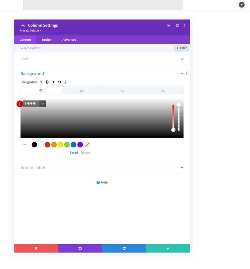
Task: Switch to the gradient background tab
Action: (82, 90)
